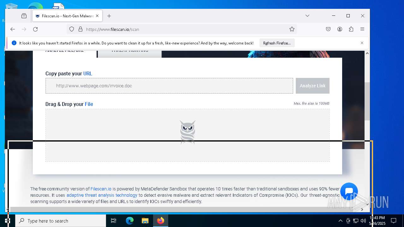Open Firefox recent browsing view button
Image resolution: width=404 pixels, height=227 pixels.
coord(24,16)
